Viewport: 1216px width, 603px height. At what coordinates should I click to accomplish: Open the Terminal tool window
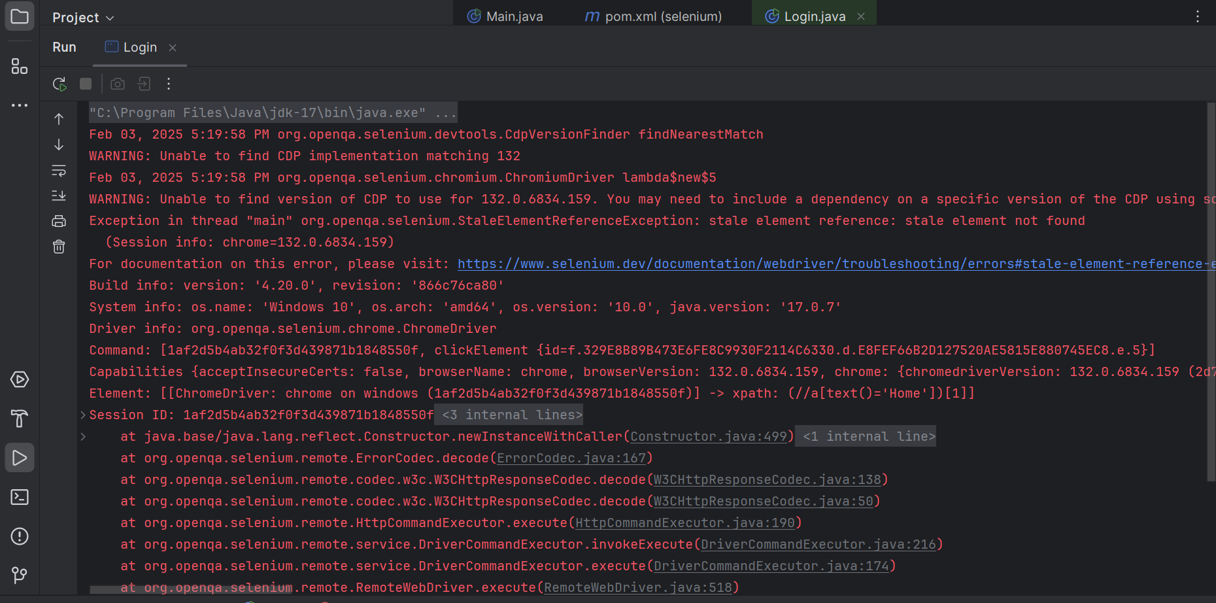[x=20, y=497]
